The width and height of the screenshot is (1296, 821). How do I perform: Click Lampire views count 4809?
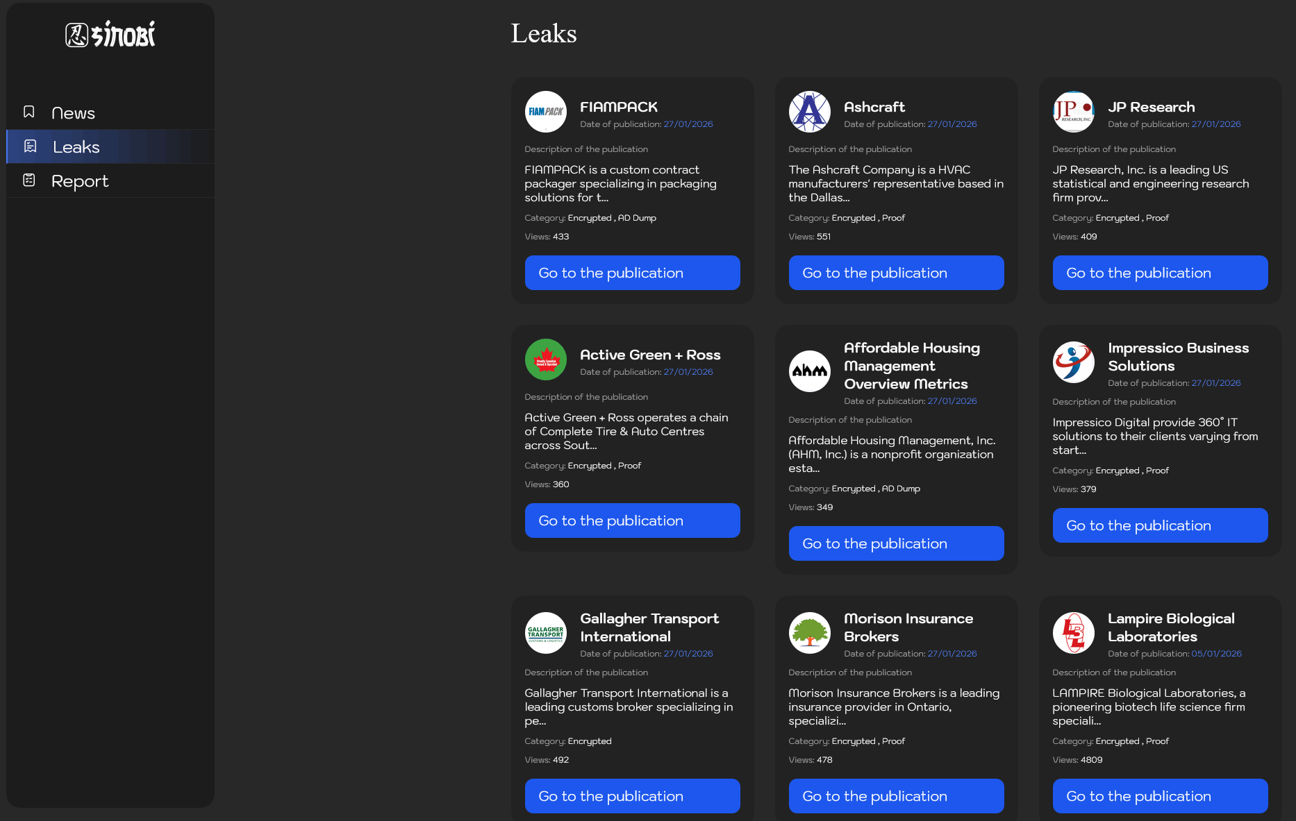[1091, 760]
